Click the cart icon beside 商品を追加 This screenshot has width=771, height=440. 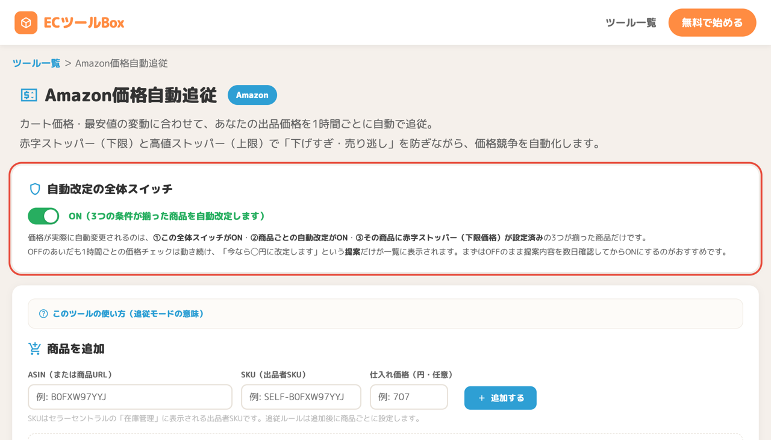click(x=35, y=349)
